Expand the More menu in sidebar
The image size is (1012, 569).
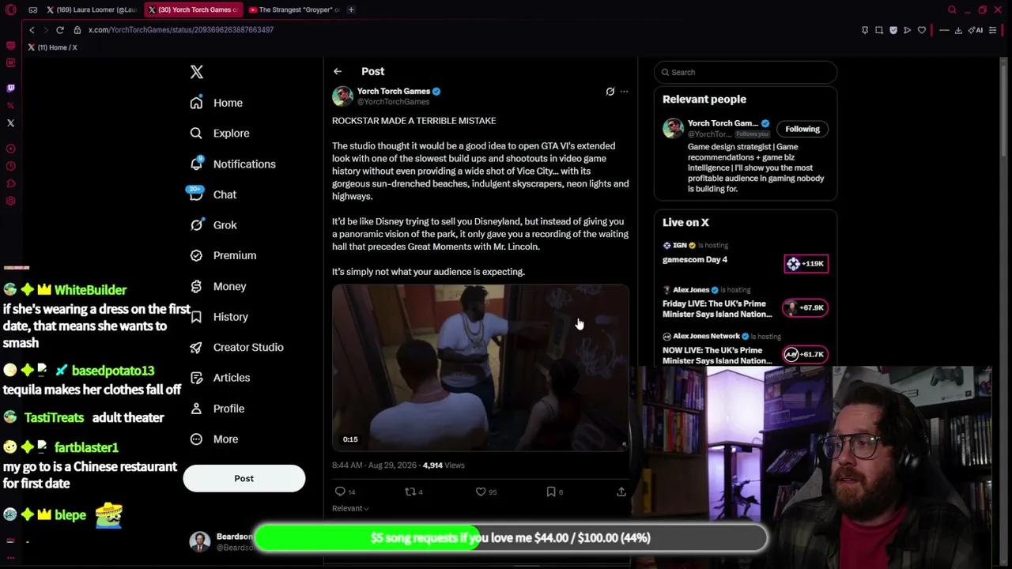click(214, 439)
